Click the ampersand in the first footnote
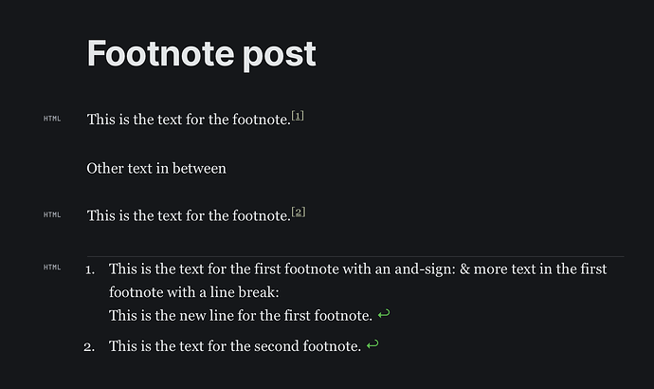Viewport: 654px width, 389px height. (464, 269)
